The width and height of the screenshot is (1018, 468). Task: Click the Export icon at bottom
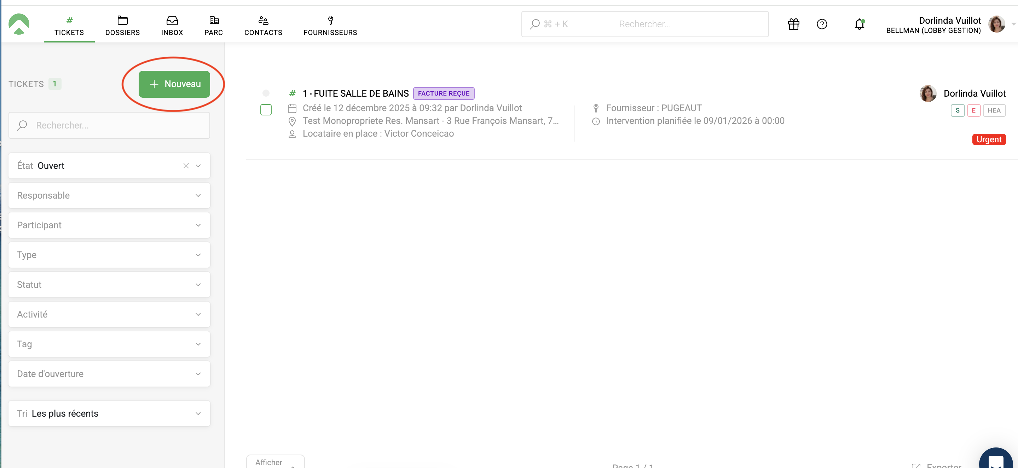(916, 466)
